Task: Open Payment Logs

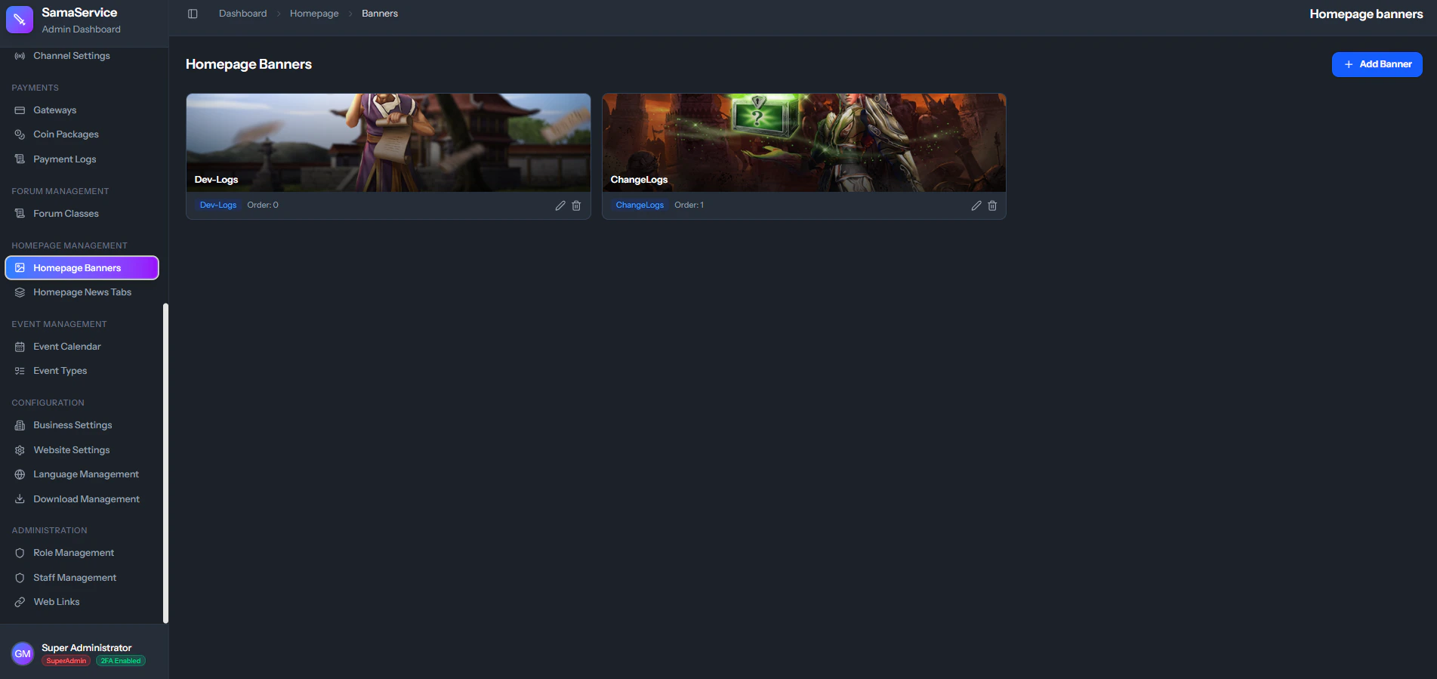Action: click(82, 159)
